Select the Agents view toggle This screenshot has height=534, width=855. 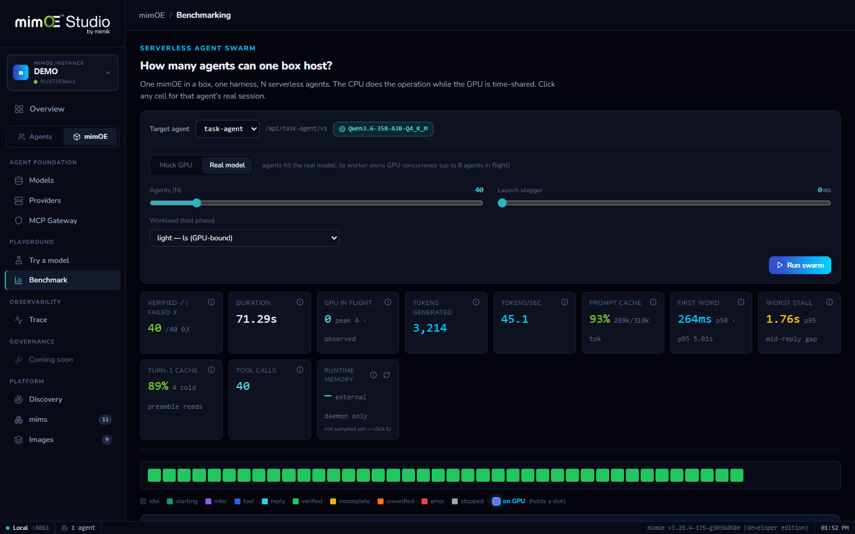click(35, 136)
